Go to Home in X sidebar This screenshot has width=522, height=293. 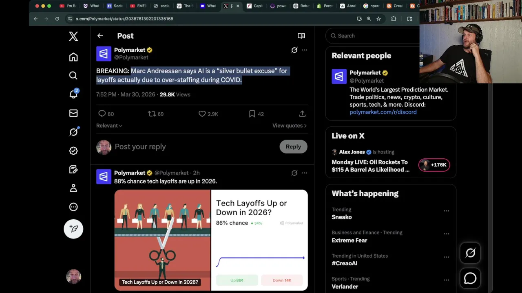[x=73, y=57]
